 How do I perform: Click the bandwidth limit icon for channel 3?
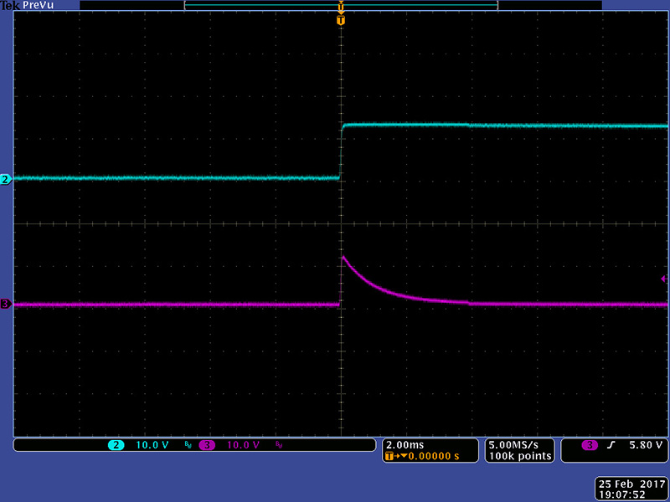(x=279, y=446)
